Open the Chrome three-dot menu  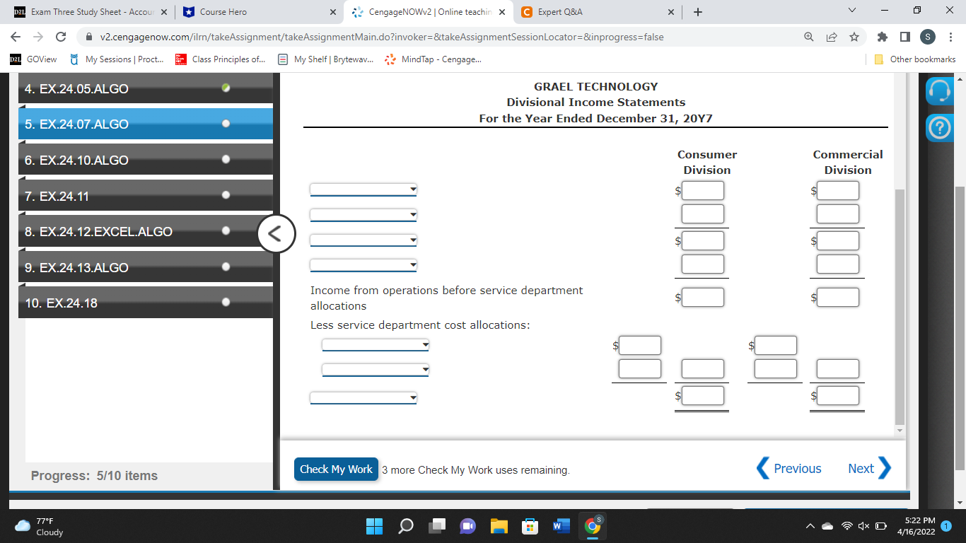tap(950, 37)
